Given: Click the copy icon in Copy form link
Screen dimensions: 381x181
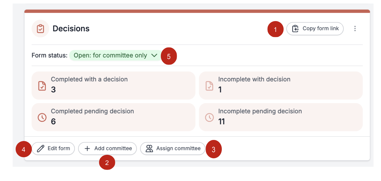Looking at the screenshot, I should (295, 29).
